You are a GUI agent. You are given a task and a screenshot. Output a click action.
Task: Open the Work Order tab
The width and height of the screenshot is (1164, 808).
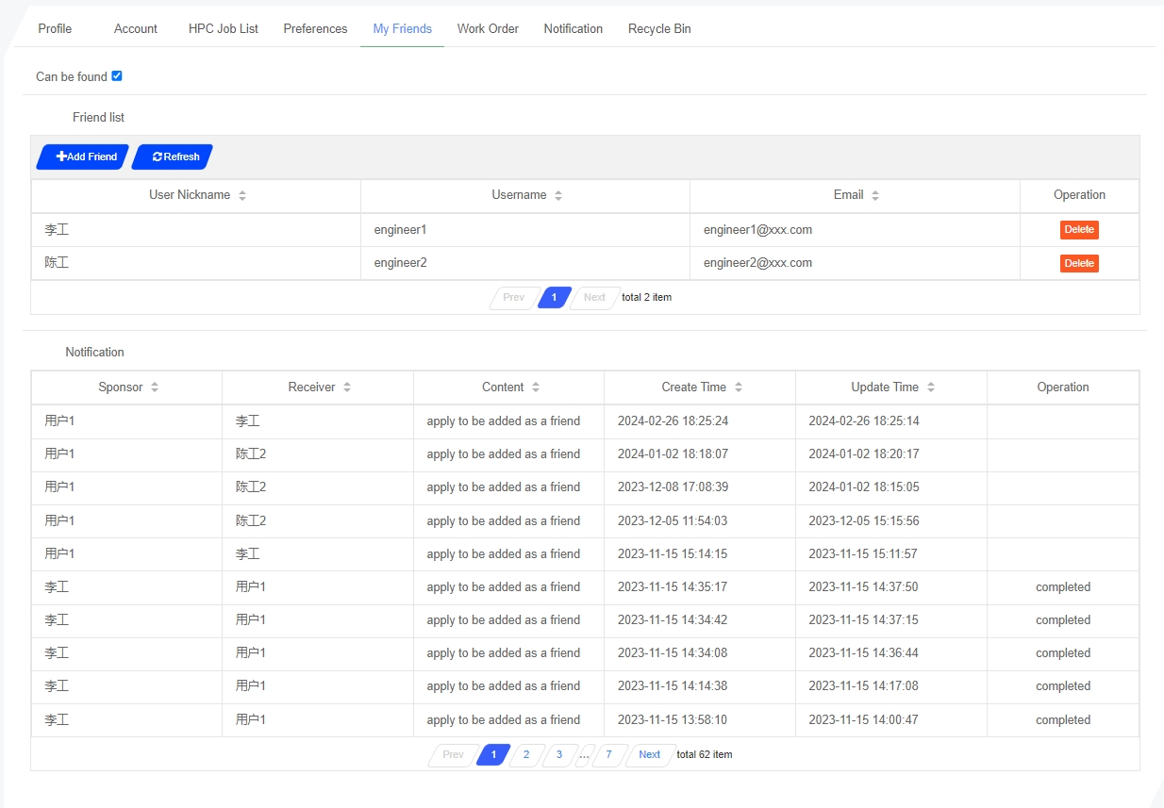[488, 28]
